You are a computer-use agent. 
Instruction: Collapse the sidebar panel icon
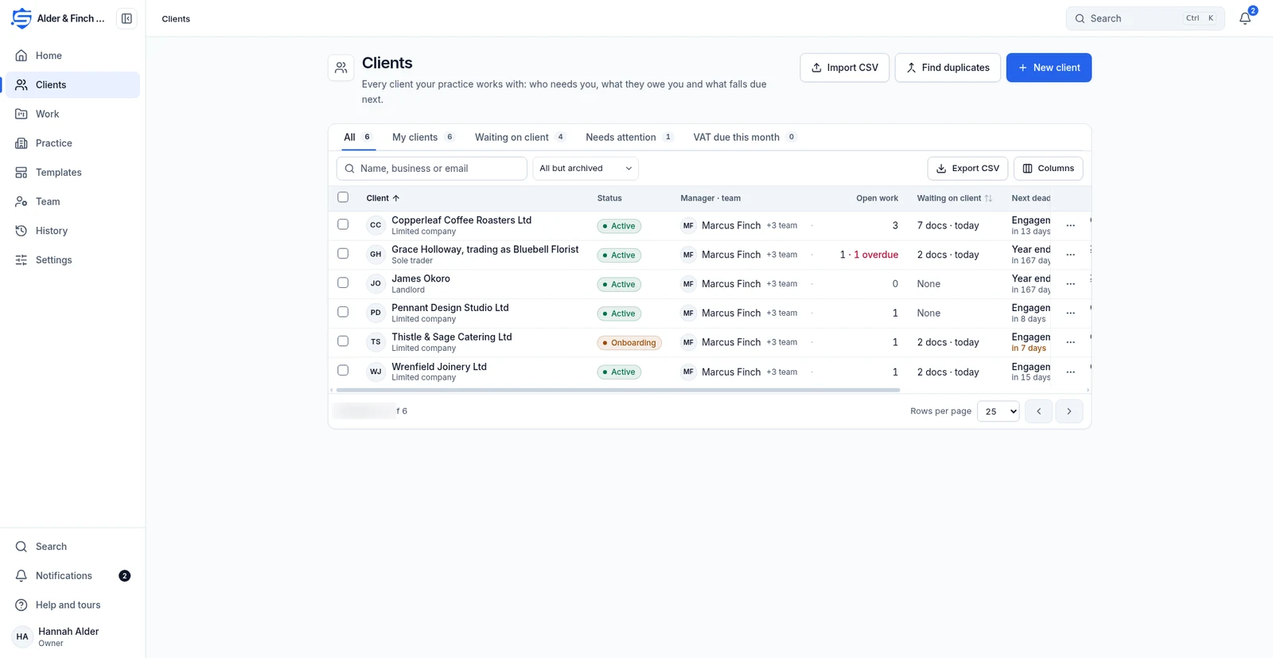[127, 18]
